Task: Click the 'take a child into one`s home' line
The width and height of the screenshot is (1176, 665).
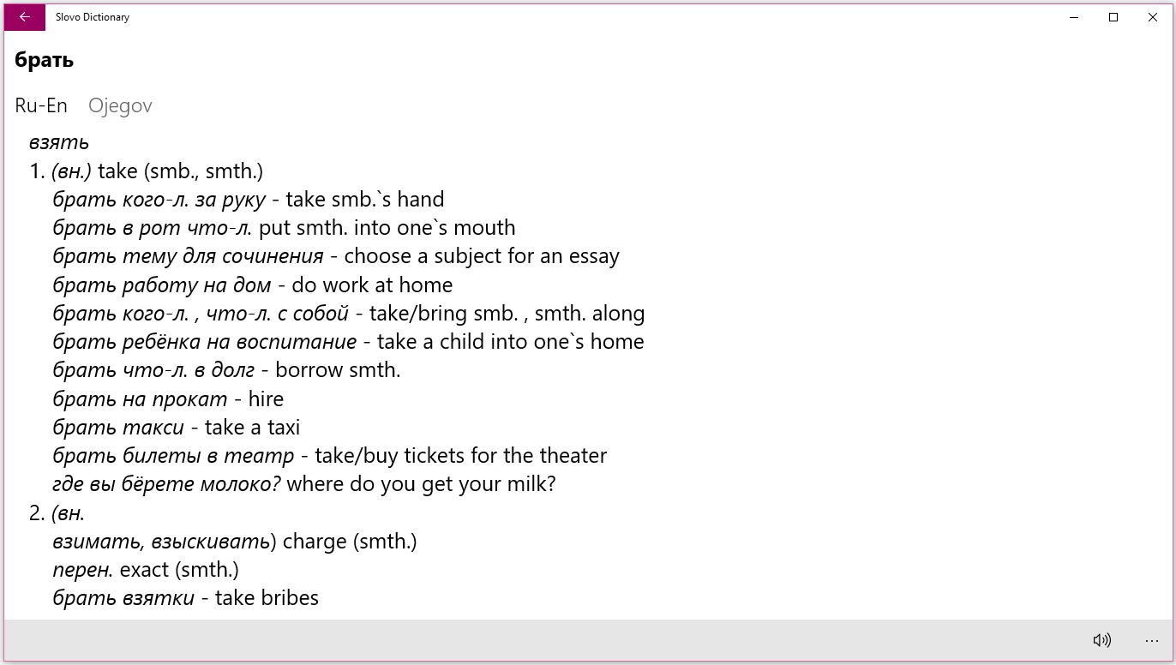Action: tap(348, 342)
